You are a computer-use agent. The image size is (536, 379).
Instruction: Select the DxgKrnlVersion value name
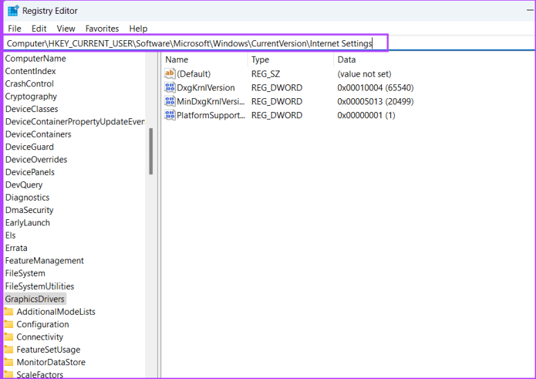(x=206, y=88)
